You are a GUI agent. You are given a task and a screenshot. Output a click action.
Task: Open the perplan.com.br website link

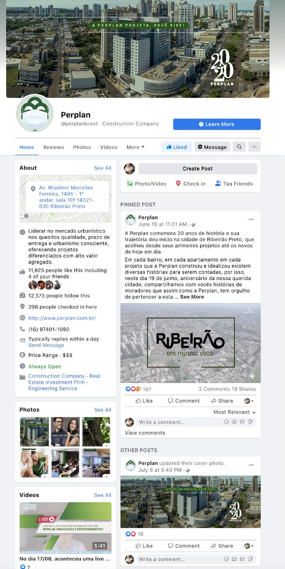[62, 318]
